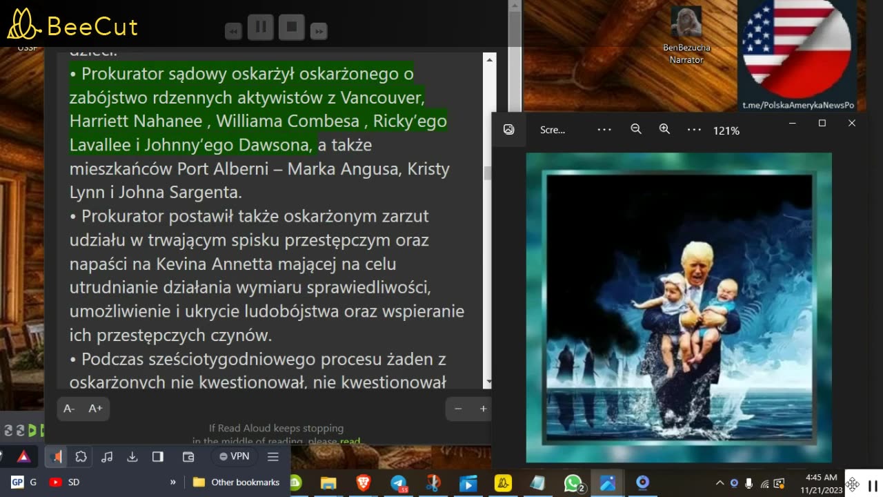Click the 'Scre...' file name in Photos
Viewport: 883px width, 497px height.
553,130
